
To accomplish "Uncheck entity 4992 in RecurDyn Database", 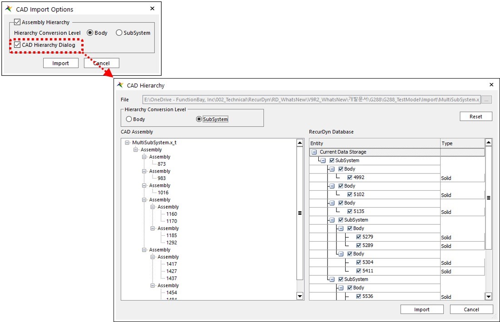I will tap(350, 178).
